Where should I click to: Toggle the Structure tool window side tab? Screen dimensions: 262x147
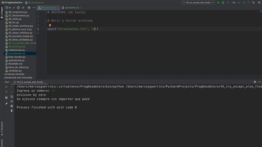(2, 129)
